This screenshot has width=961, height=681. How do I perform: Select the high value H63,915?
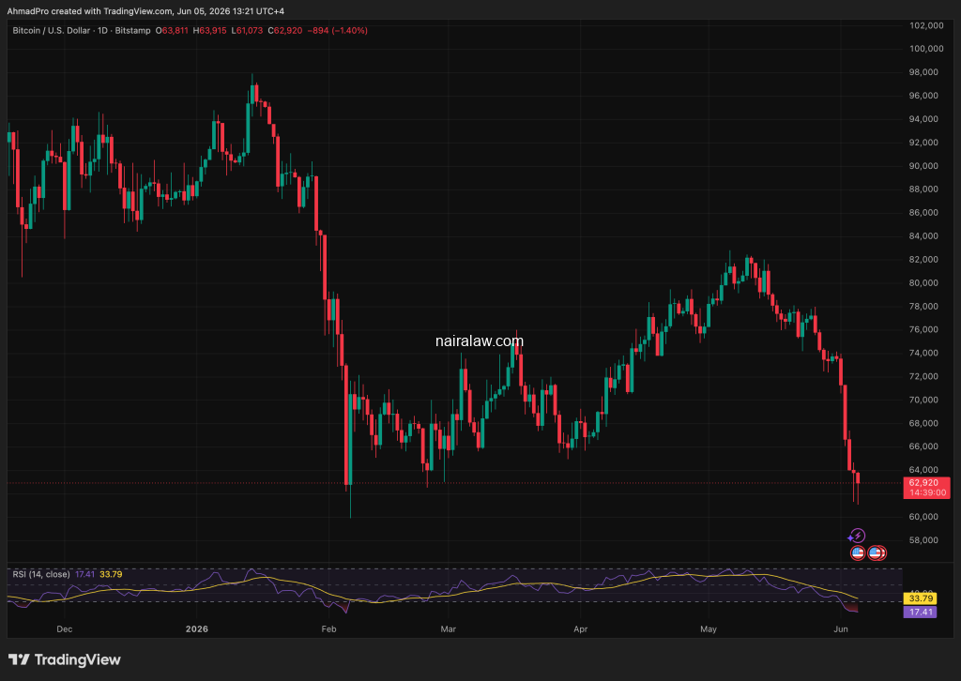(209, 31)
